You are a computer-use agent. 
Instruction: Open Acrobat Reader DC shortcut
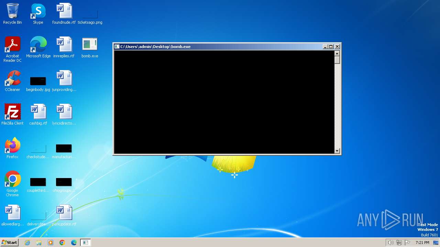[x=12, y=49]
